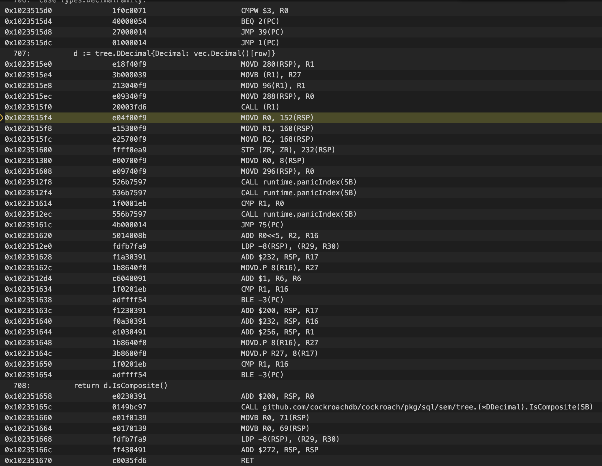Click MOVB R0, 69(RSP) instruction
The width and height of the screenshot is (602, 466).
275,429
